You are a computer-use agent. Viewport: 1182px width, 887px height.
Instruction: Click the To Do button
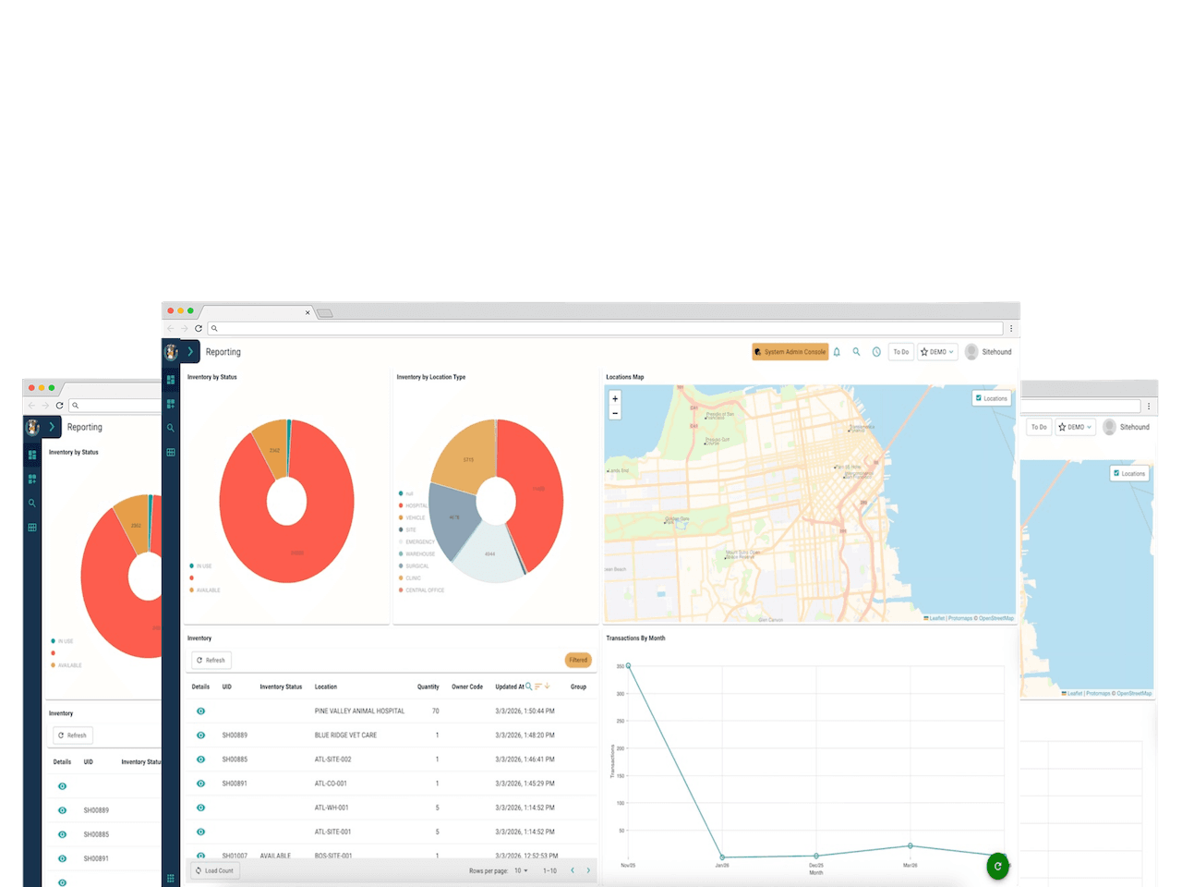(x=900, y=352)
